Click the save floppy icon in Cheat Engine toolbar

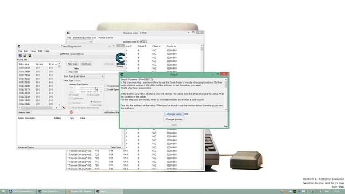30,56
